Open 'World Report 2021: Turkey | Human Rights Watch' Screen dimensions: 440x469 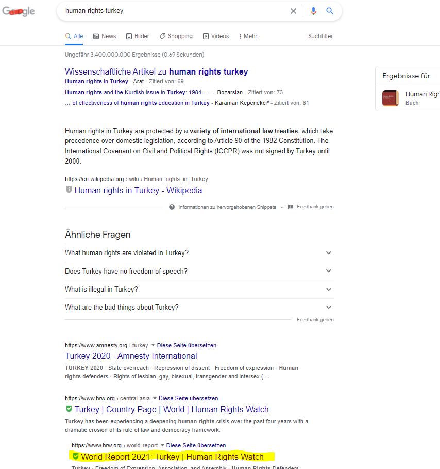[x=173, y=457]
